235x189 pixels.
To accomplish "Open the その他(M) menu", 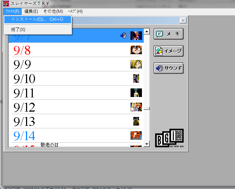I will pyautogui.click(x=53, y=11).
